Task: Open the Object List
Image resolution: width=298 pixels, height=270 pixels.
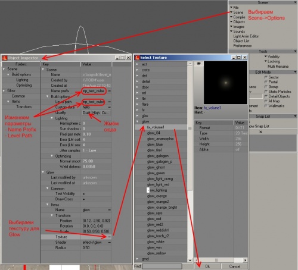Action: click(x=241, y=41)
